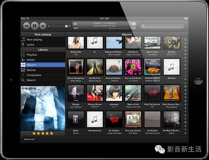Click the loud volume speaker icon

tap(69, 26)
